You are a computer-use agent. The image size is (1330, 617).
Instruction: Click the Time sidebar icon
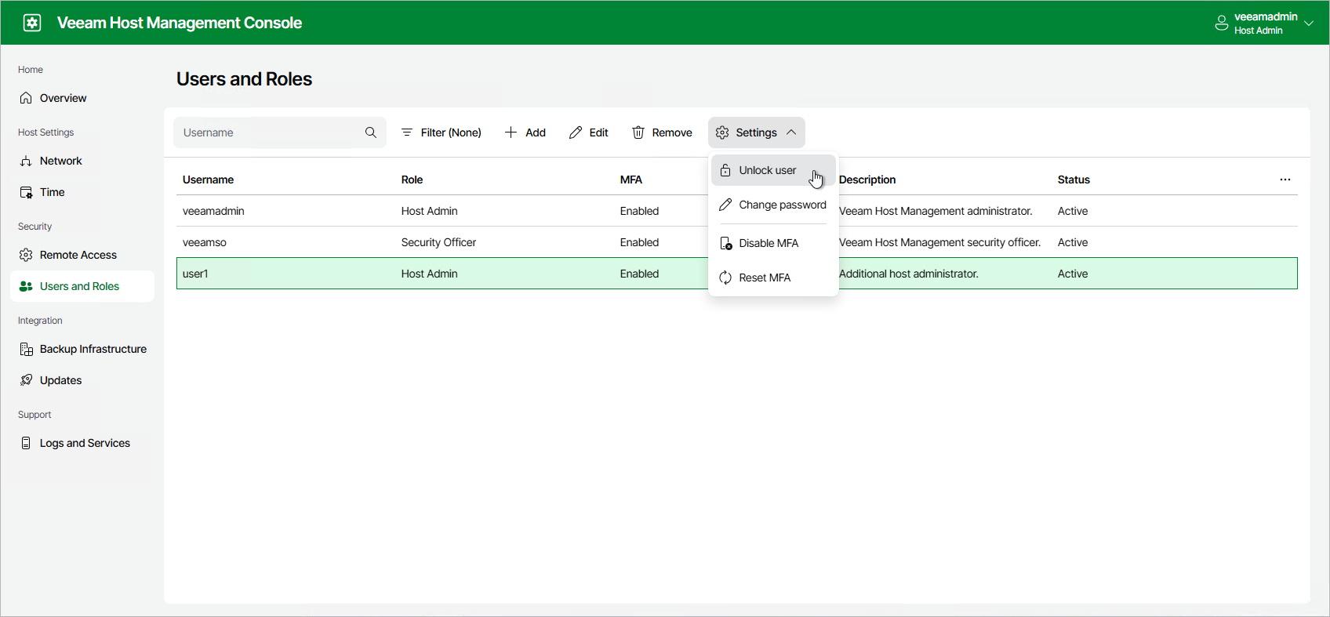(x=26, y=192)
